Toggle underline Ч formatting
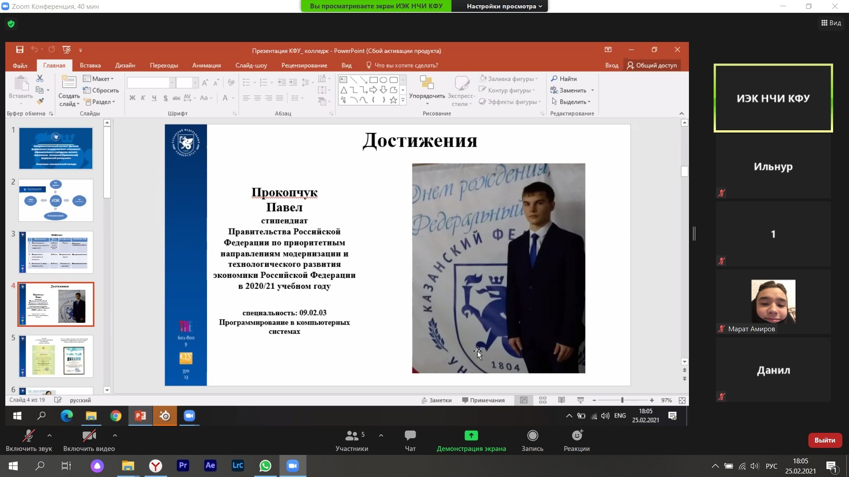Image resolution: width=849 pixels, height=477 pixels. coord(154,98)
